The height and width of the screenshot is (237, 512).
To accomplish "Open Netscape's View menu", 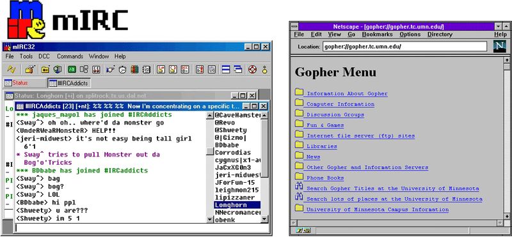I will pyautogui.click(x=334, y=34).
